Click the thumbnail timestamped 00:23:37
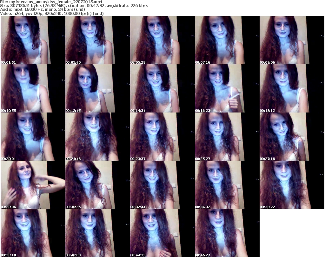 point(162,137)
